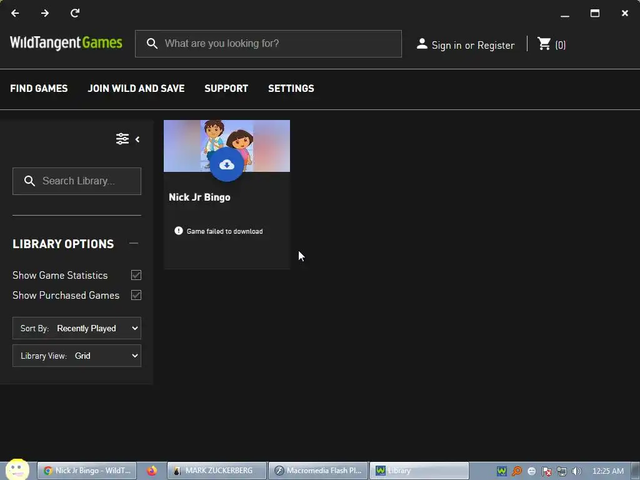Click the Nick Jr Bingo title
Viewport: 640px width, 480px height.
coord(199,197)
